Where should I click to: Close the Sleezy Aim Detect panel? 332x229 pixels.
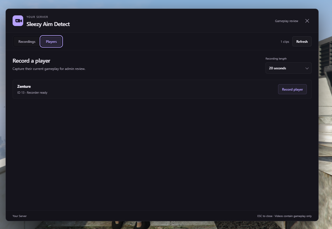tap(307, 21)
